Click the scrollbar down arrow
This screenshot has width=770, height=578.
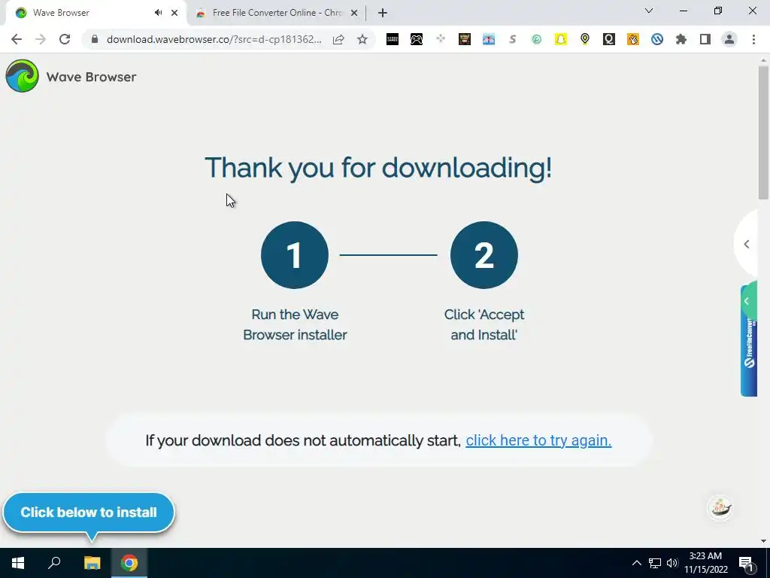click(763, 541)
